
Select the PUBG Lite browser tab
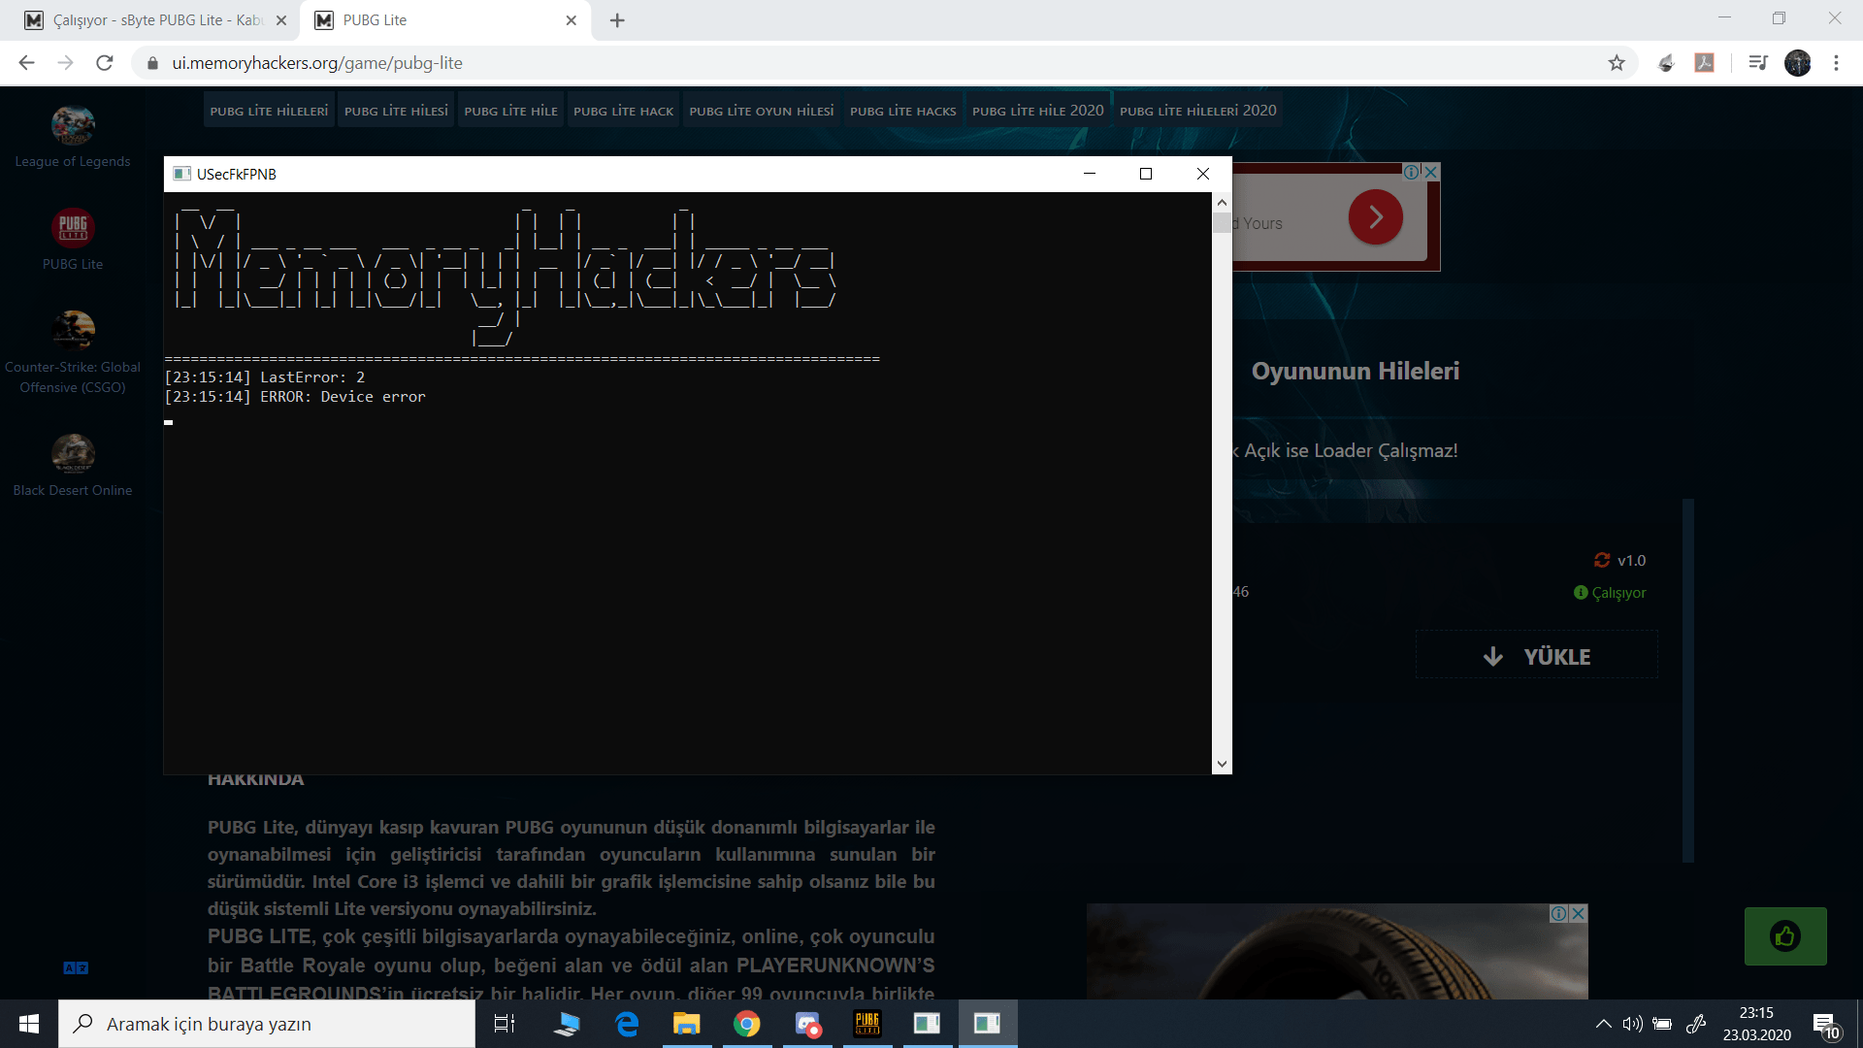pyautogui.click(x=446, y=20)
